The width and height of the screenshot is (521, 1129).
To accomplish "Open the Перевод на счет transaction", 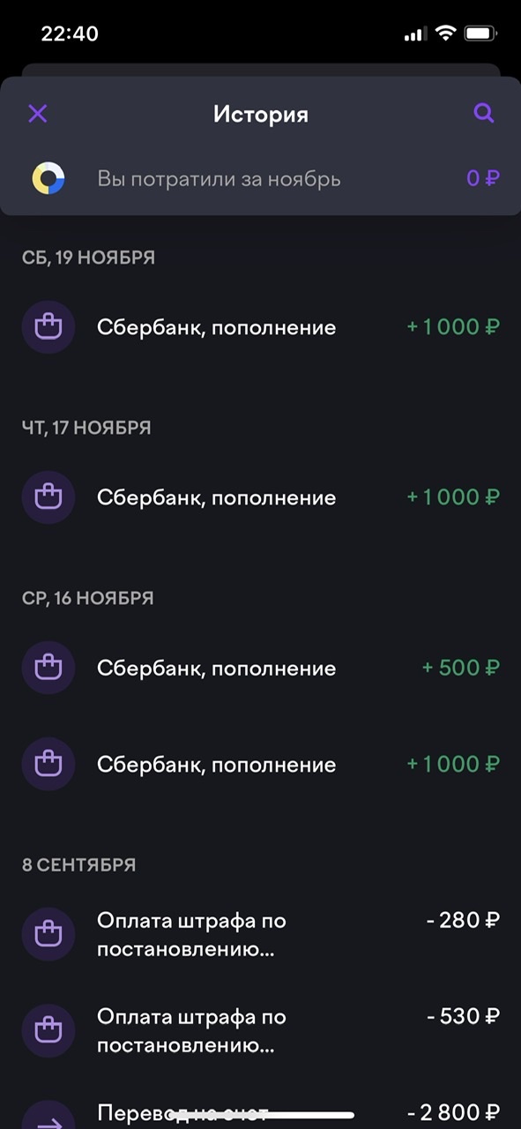I will pos(261,1111).
